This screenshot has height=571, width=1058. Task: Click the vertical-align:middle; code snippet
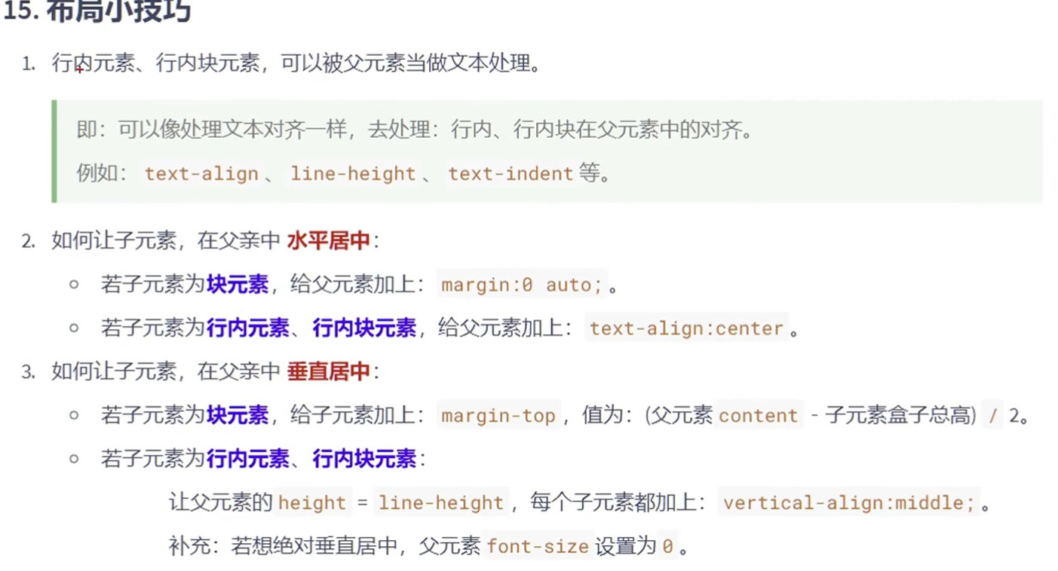click(x=848, y=502)
